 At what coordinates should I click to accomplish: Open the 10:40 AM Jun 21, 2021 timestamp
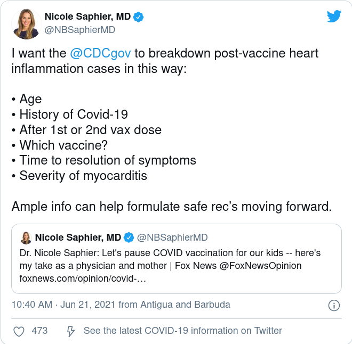[x=63, y=305]
